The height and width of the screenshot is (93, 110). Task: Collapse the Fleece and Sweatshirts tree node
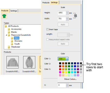[6, 35]
